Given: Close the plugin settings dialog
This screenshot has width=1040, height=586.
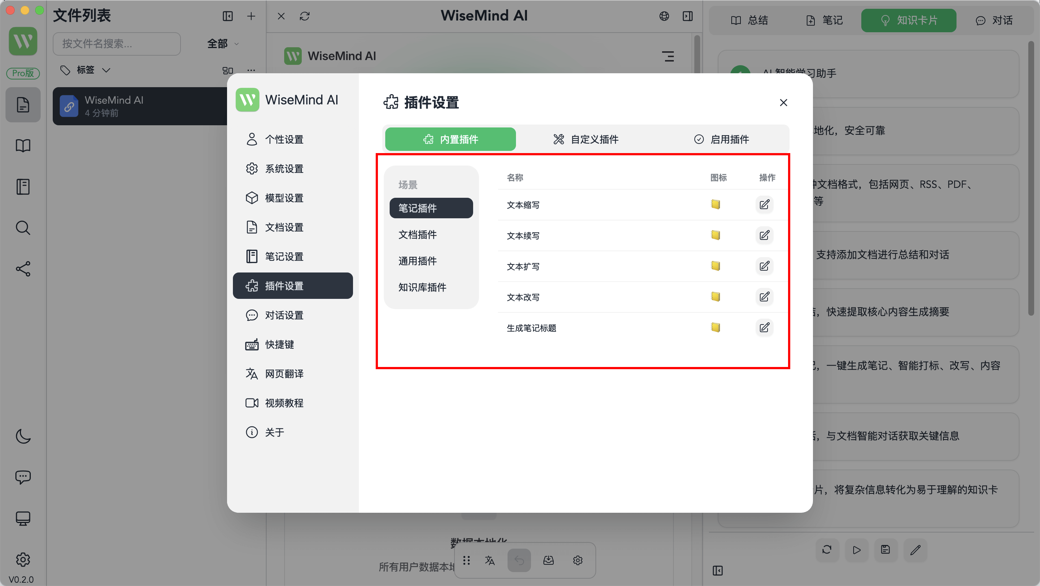Looking at the screenshot, I should coord(783,103).
